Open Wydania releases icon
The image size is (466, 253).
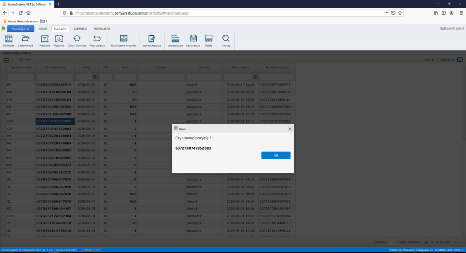click(x=59, y=41)
